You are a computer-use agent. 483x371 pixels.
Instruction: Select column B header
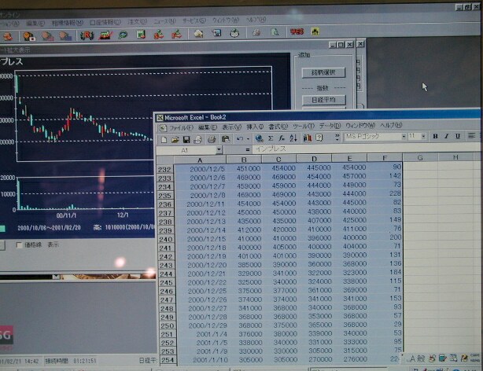(x=243, y=159)
